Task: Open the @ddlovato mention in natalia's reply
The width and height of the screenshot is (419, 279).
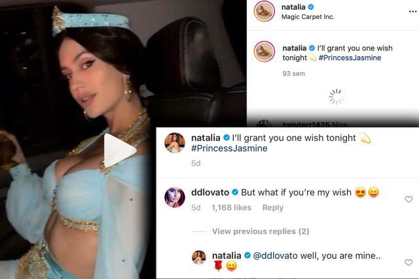Action: 275,255
